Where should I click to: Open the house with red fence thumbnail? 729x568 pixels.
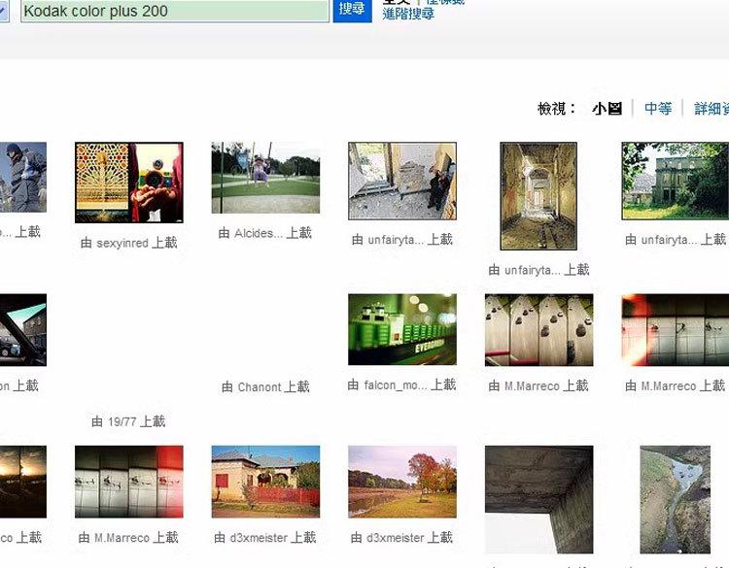coord(265,482)
